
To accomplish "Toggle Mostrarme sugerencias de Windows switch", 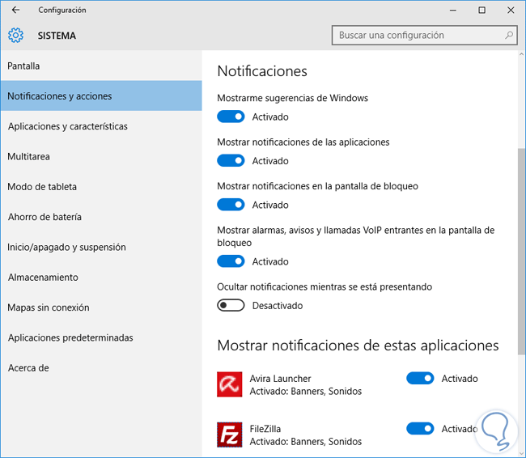I will (231, 117).
